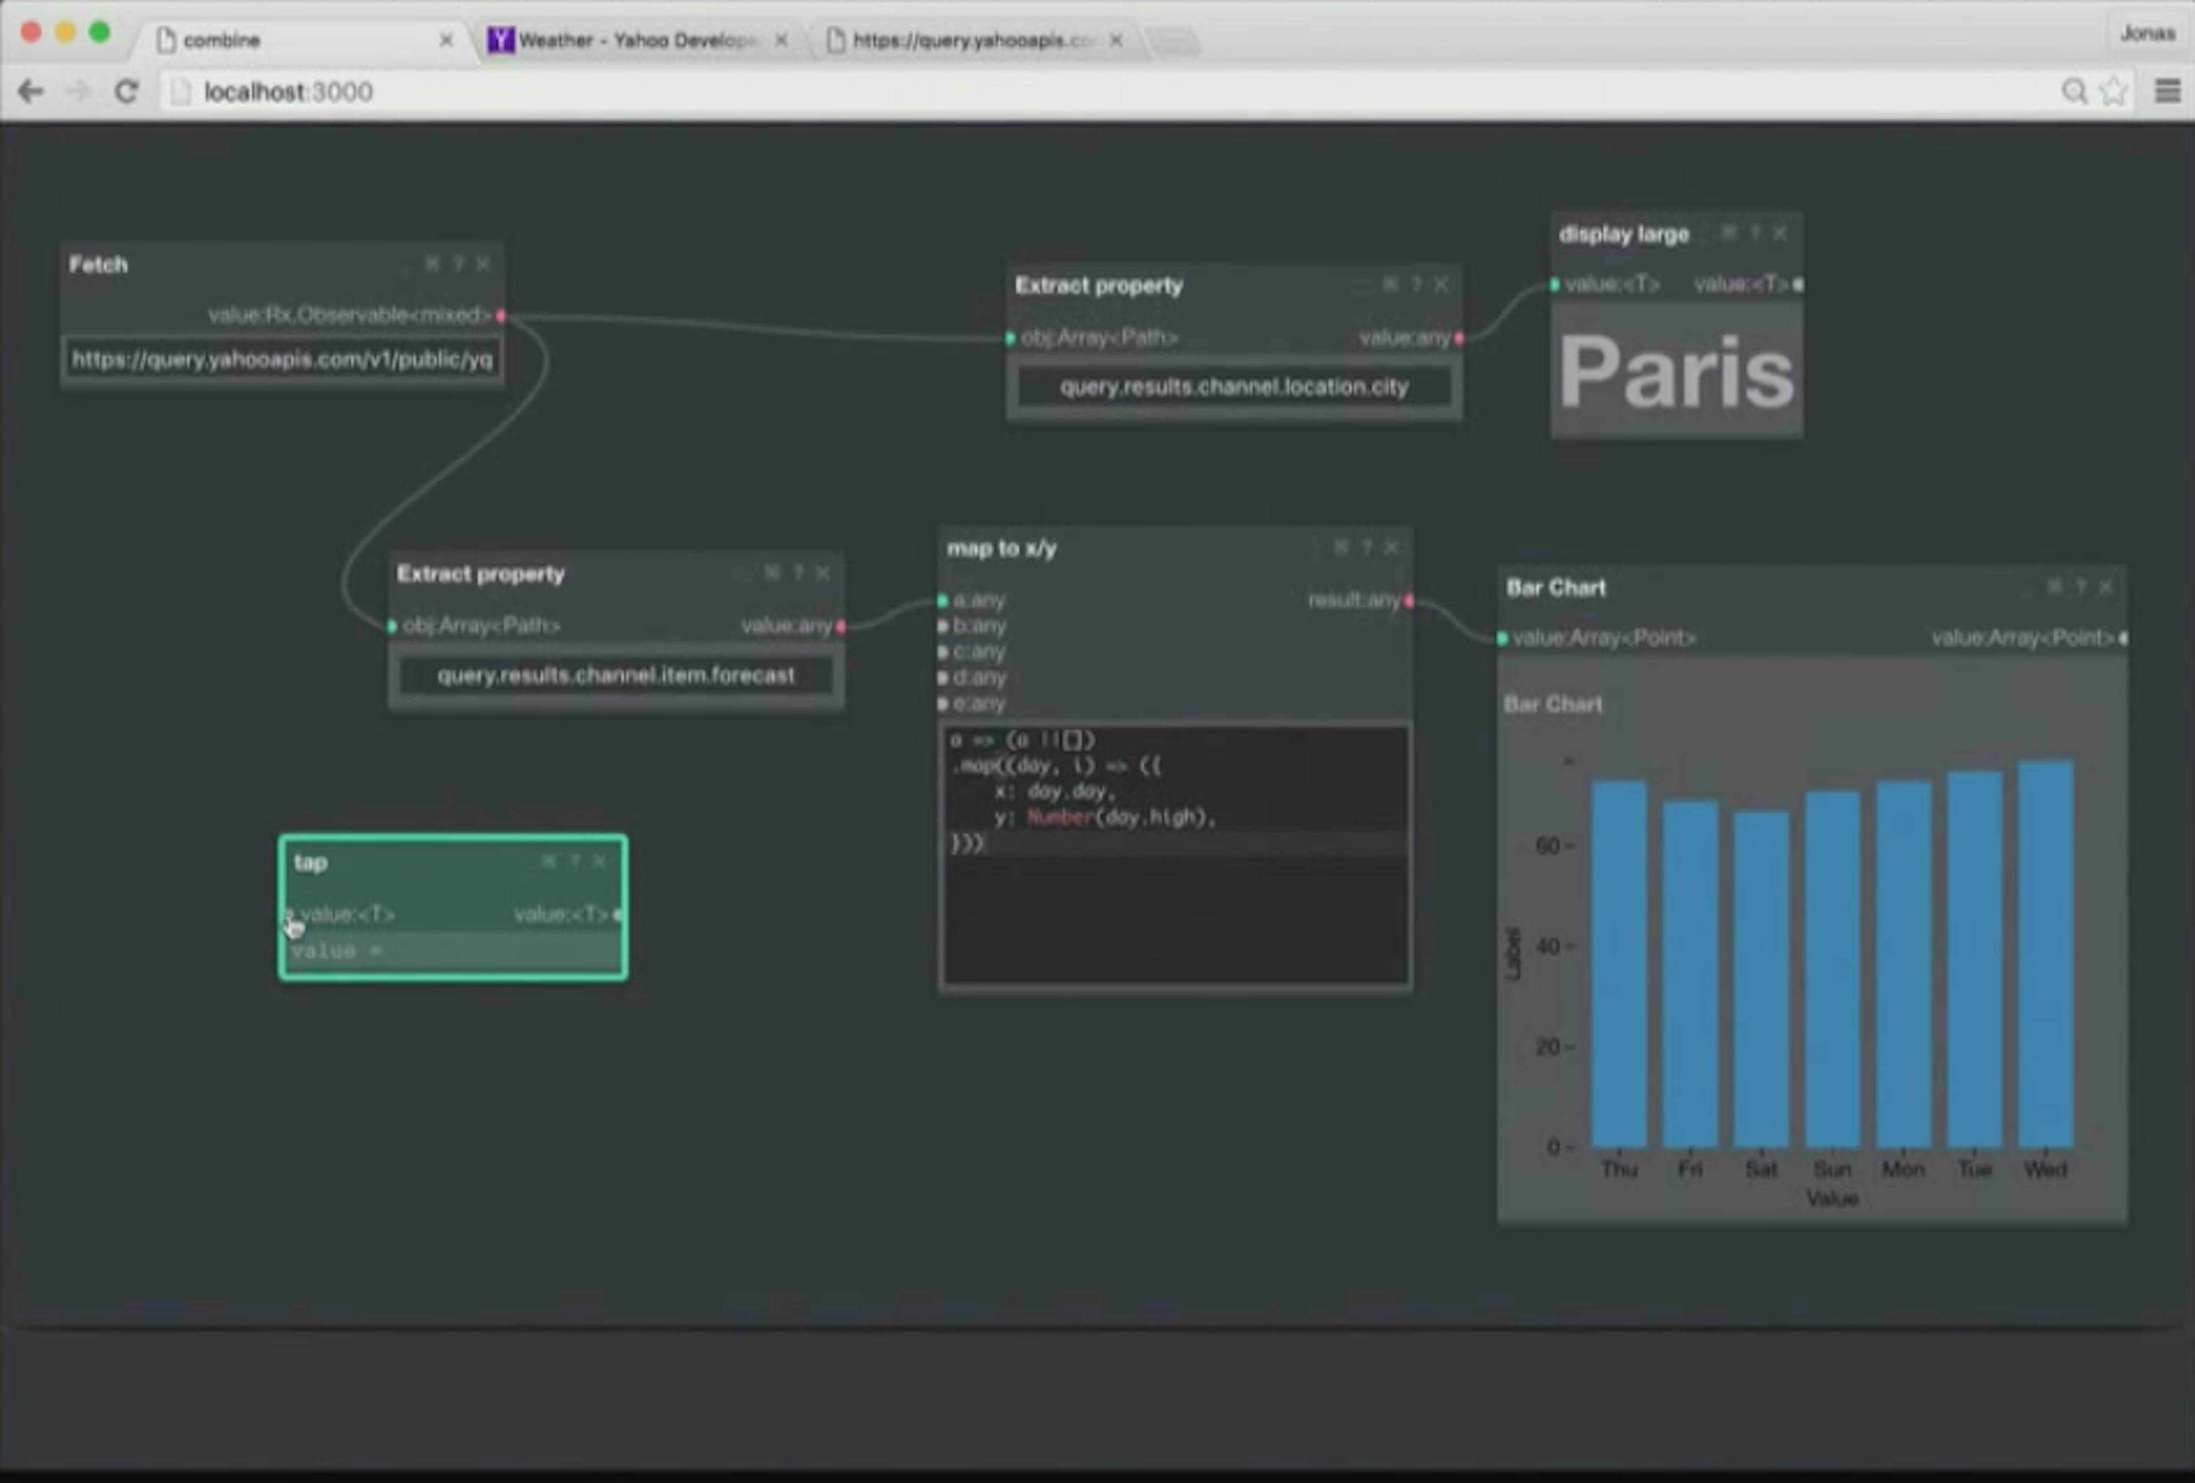
Task: Open the Chrome hamburger menu
Action: tap(2166, 91)
